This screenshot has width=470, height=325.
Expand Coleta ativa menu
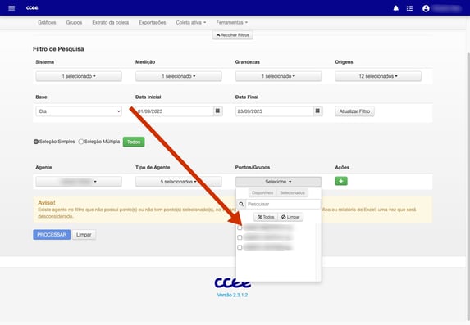click(x=191, y=22)
